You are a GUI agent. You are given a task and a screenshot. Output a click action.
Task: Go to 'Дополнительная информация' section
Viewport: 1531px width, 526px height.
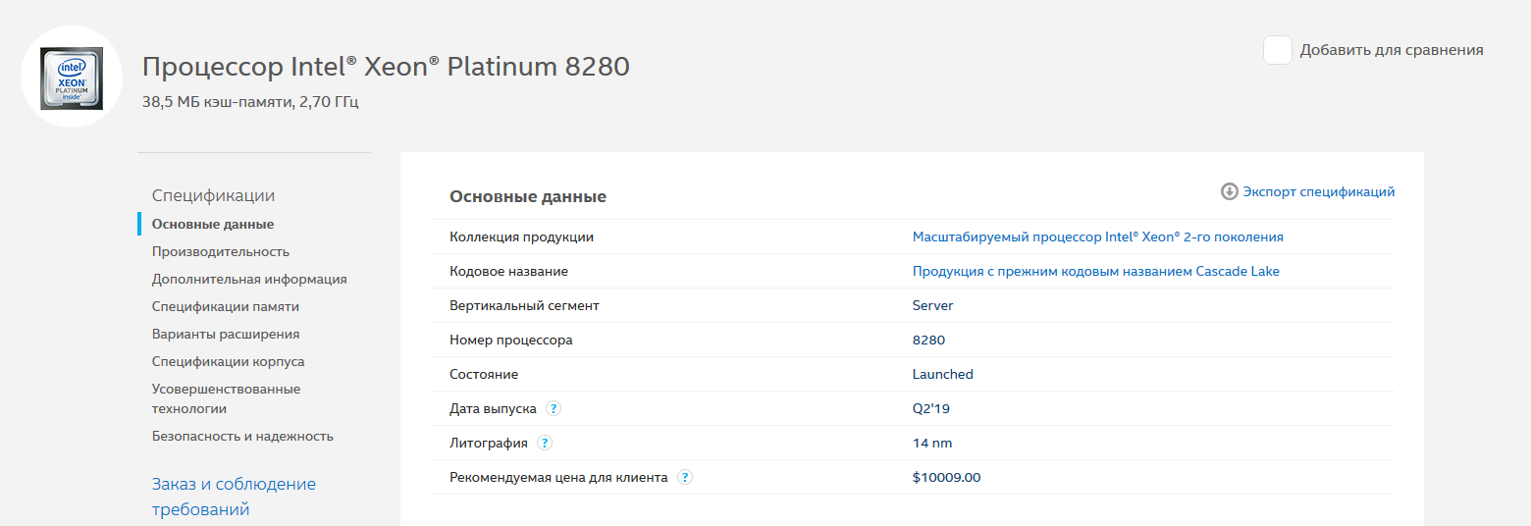(249, 279)
